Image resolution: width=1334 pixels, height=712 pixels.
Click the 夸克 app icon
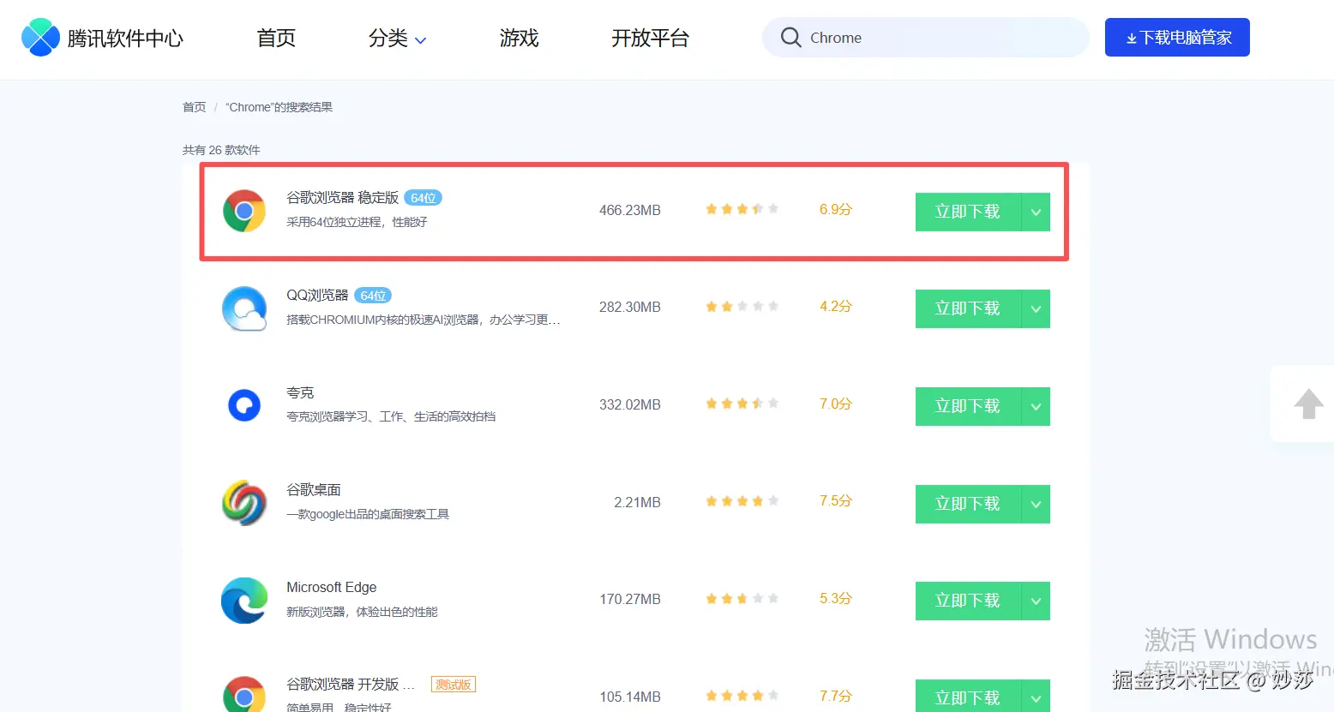(x=244, y=405)
